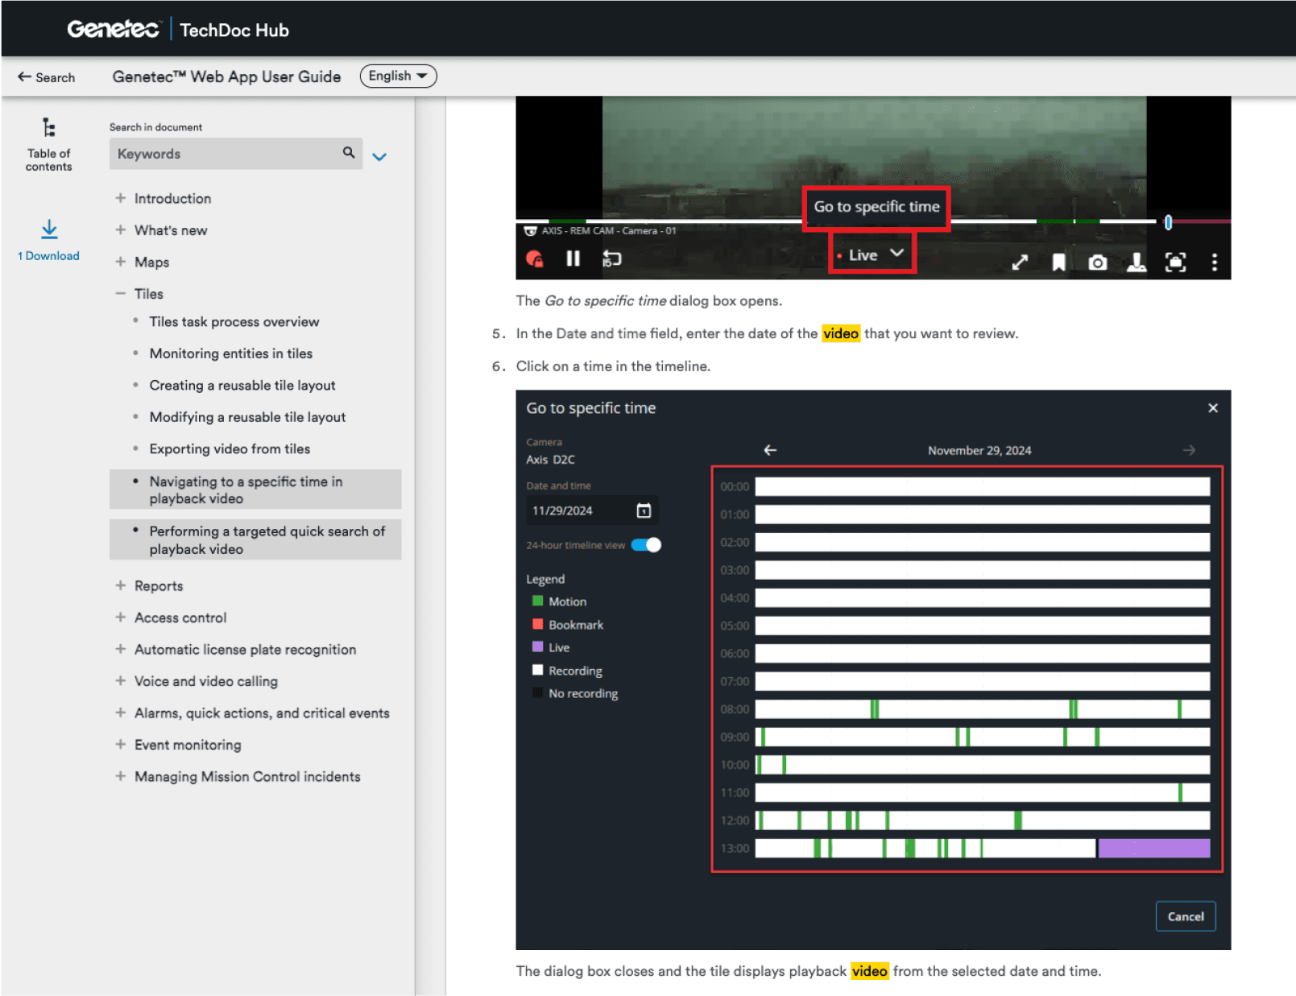
Task: Click the Cancel button in dialog
Action: coord(1185,916)
